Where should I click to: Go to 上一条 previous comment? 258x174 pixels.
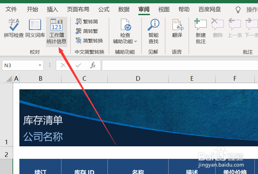tap(235, 28)
